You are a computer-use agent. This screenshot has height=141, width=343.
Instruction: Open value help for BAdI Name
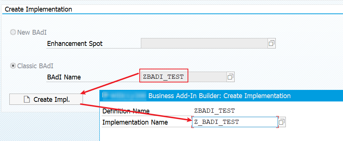click(x=231, y=77)
